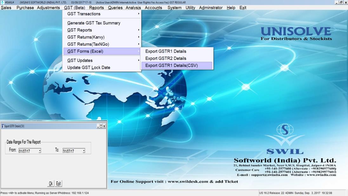Click the Customer Care phone number text
Viewport: 348px width, 196px height.
click(x=300, y=170)
